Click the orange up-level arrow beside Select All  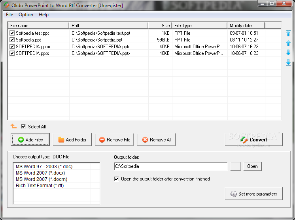pyautogui.click(x=13, y=126)
